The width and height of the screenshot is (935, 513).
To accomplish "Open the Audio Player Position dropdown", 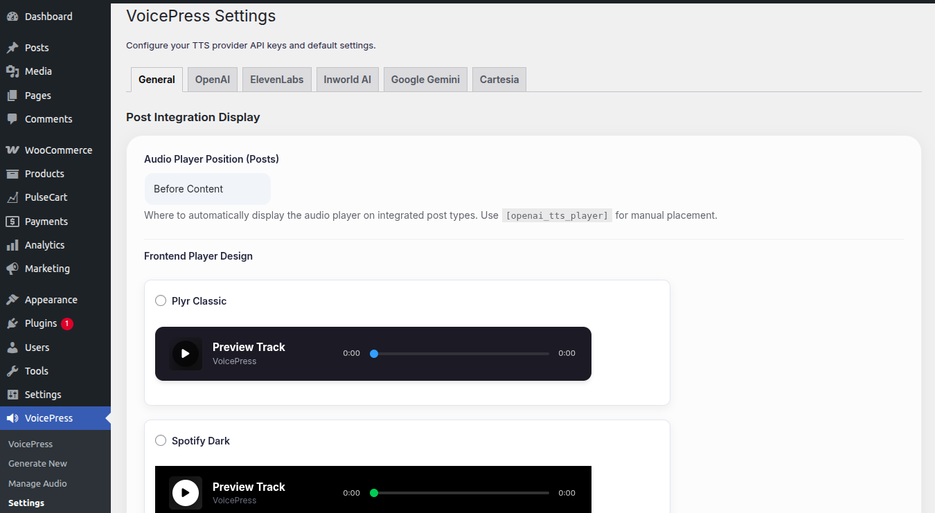I will (207, 189).
